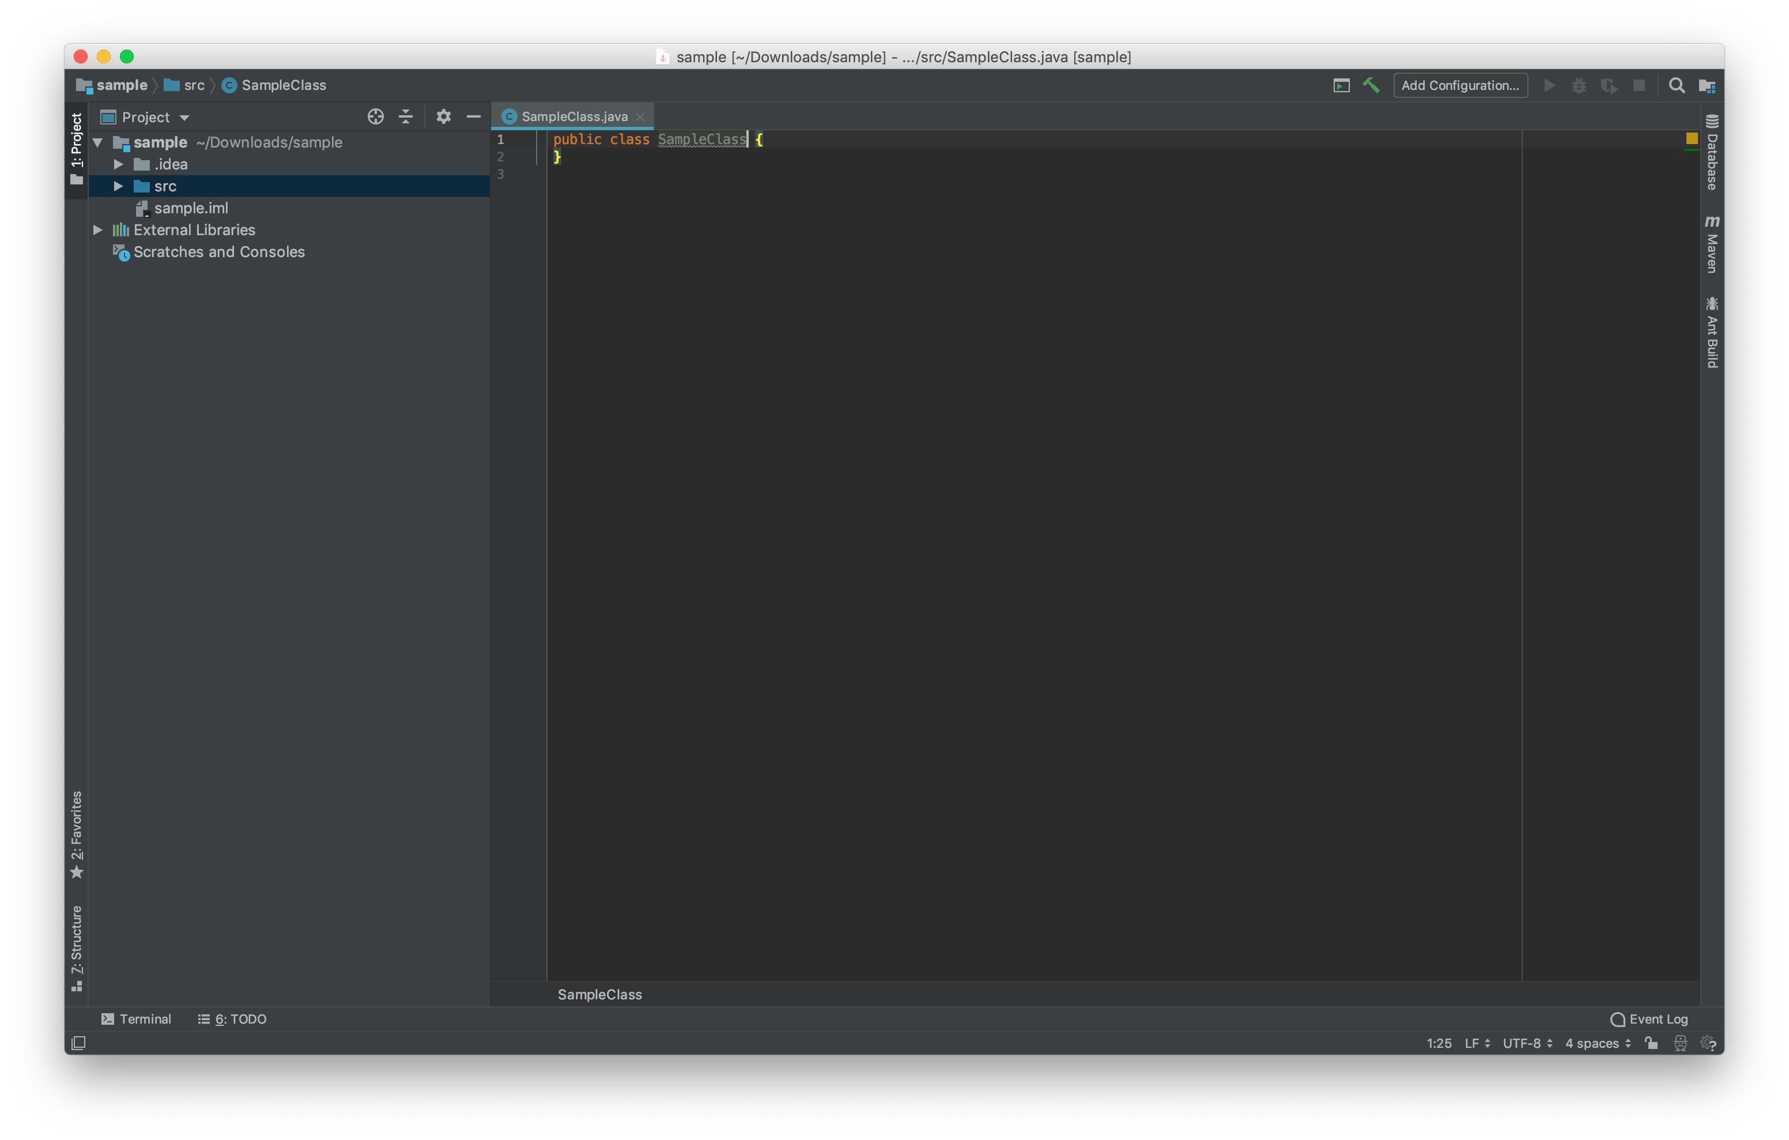Click the inspector hector icon in status bar

(1680, 1043)
